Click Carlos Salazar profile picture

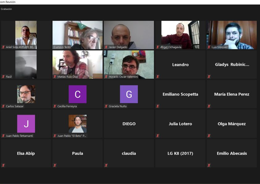click(26, 94)
